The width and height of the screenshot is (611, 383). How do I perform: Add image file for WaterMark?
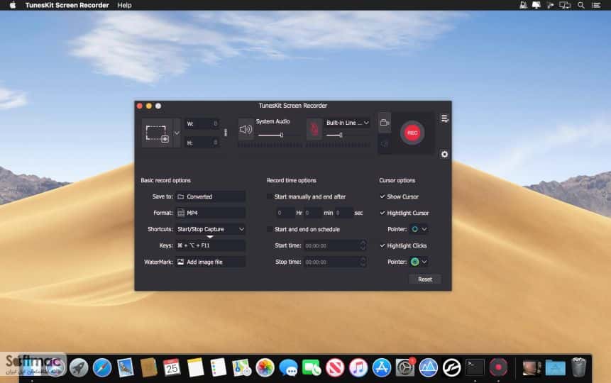pos(211,262)
